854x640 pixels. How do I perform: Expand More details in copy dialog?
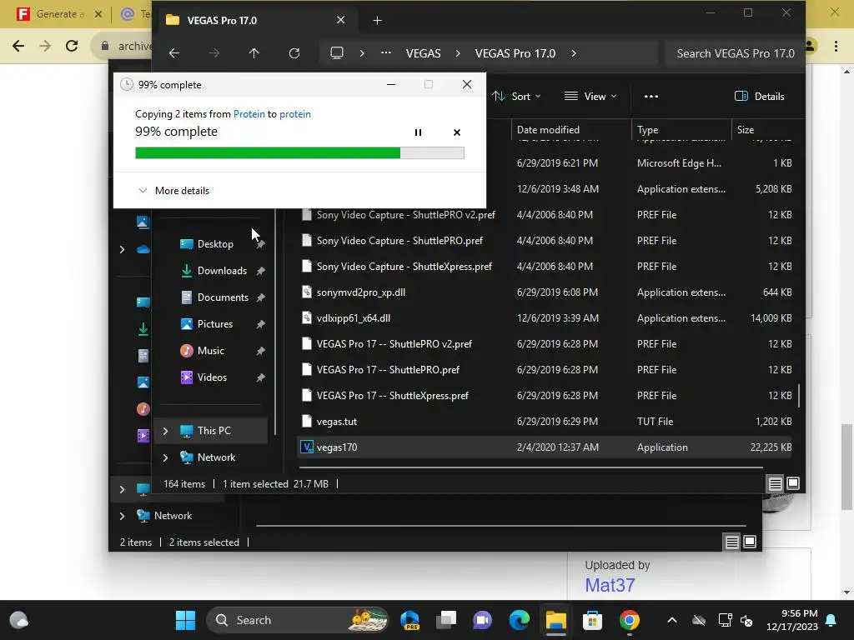(x=173, y=191)
